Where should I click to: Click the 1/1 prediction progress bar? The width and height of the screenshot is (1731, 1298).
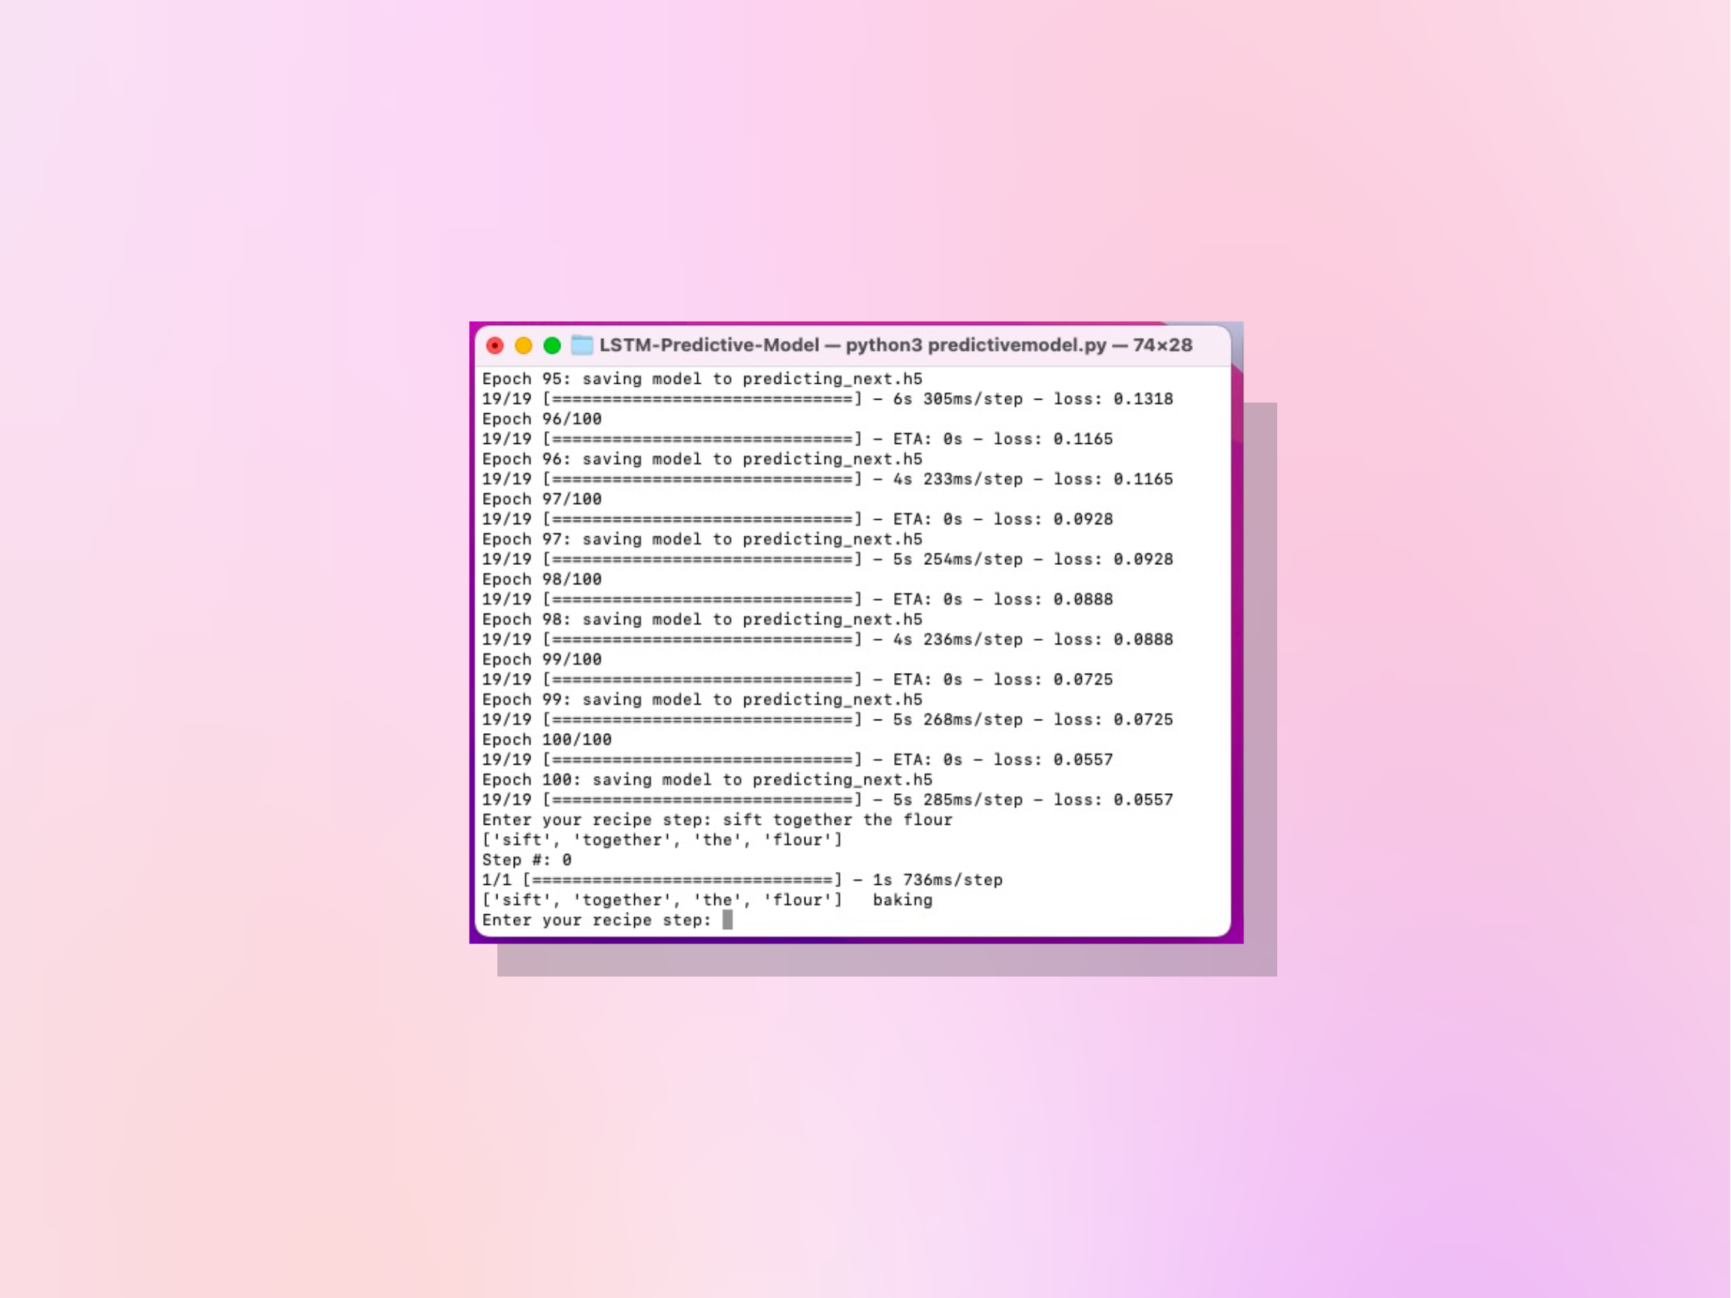pos(681,880)
